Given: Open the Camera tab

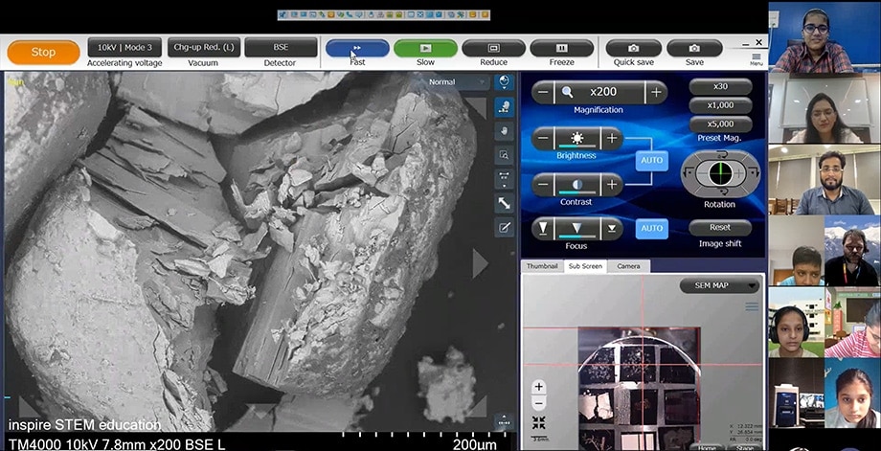Looking at the screenshot, I should (628, 266).
